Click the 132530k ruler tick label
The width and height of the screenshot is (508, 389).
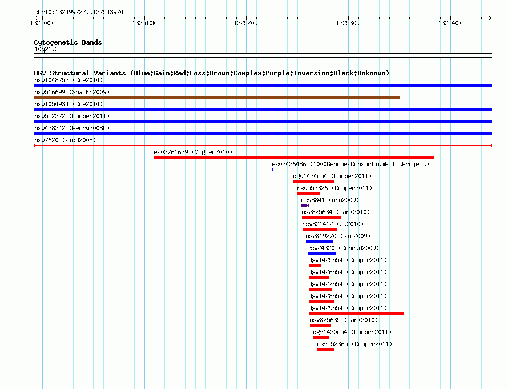point(348,23)
